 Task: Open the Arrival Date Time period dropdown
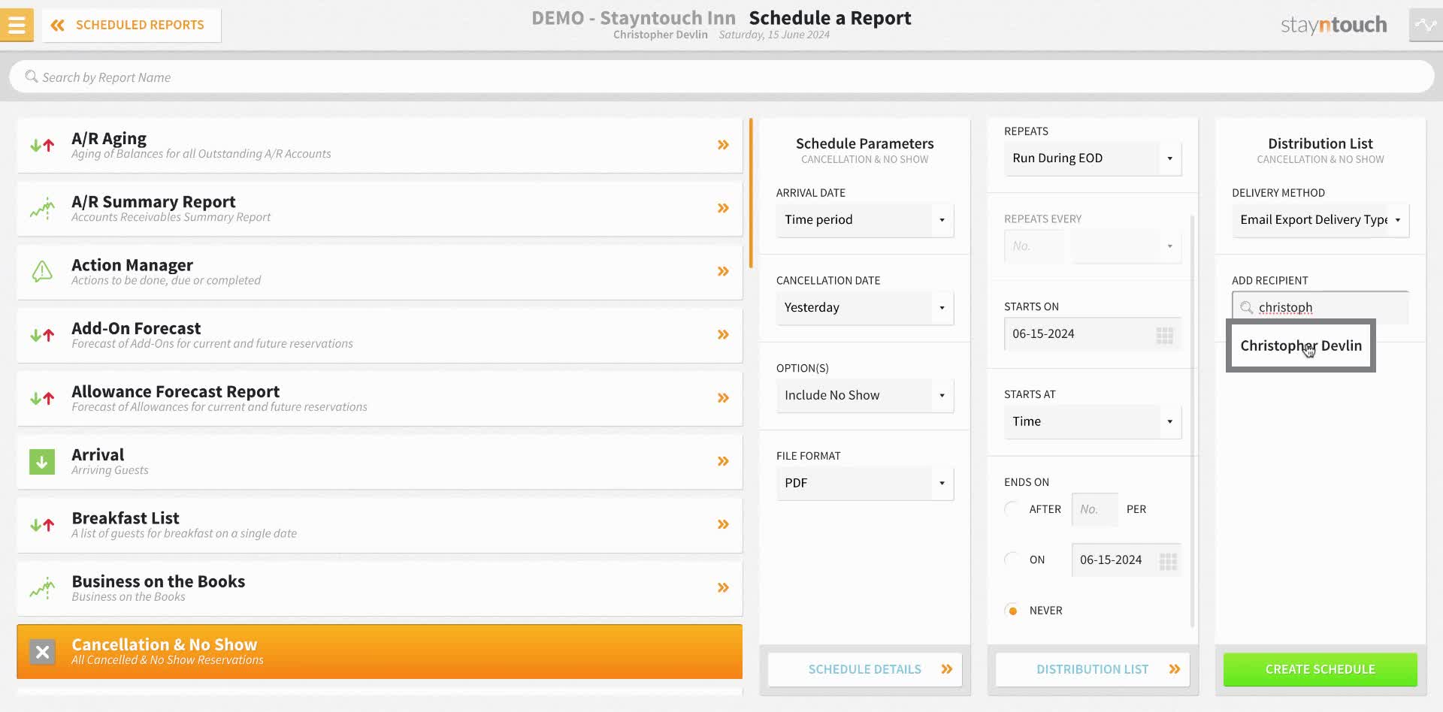tap(865, 220)
